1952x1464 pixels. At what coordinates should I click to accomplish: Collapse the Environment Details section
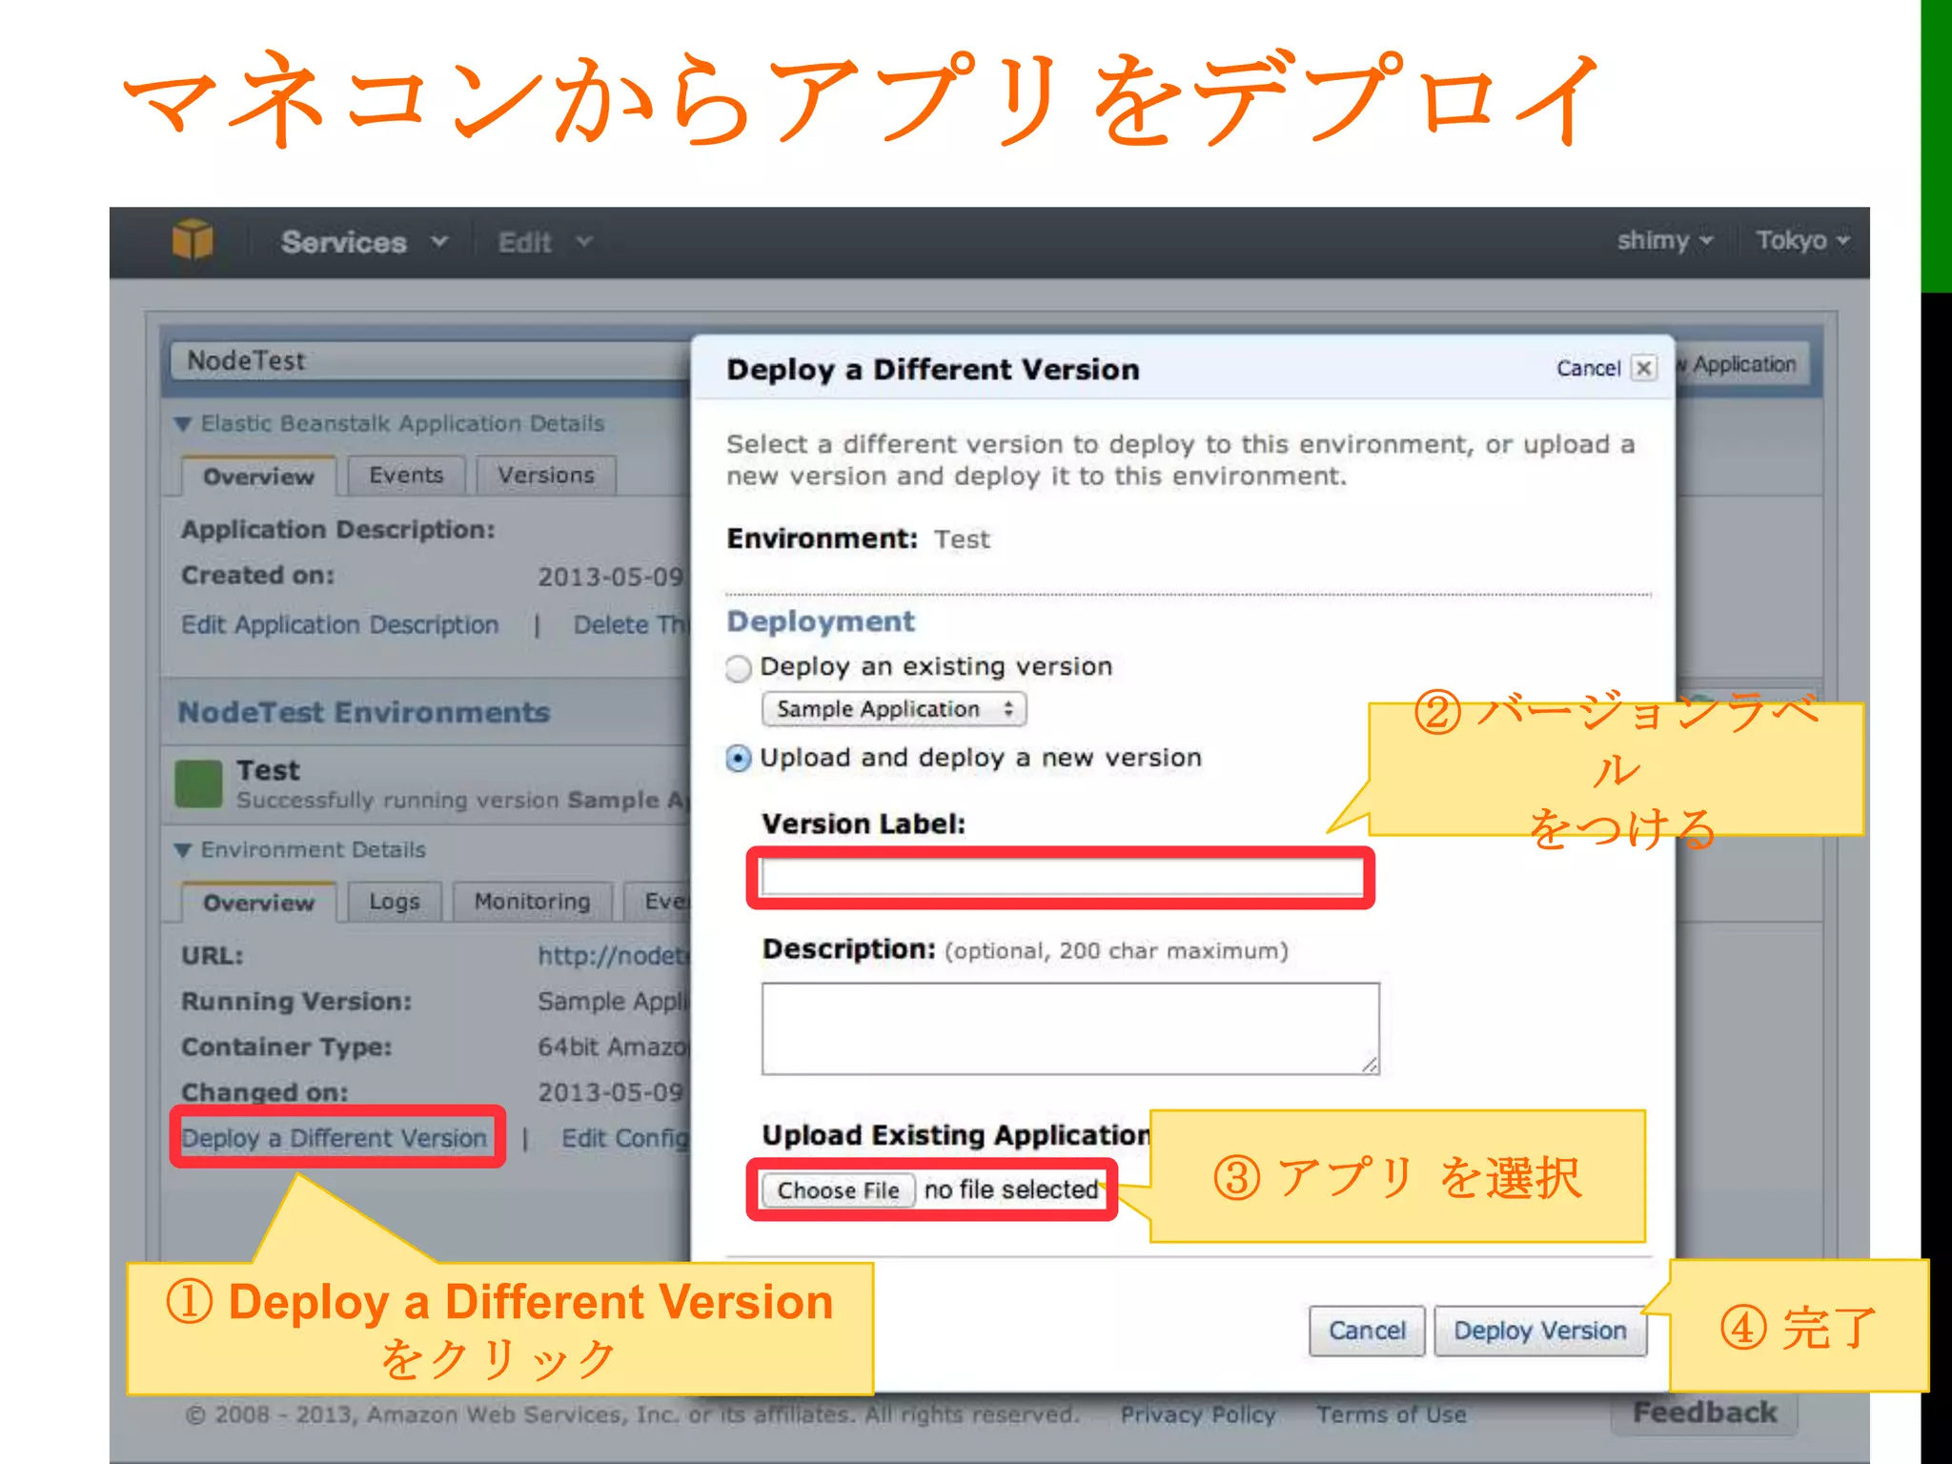[183, 850]
